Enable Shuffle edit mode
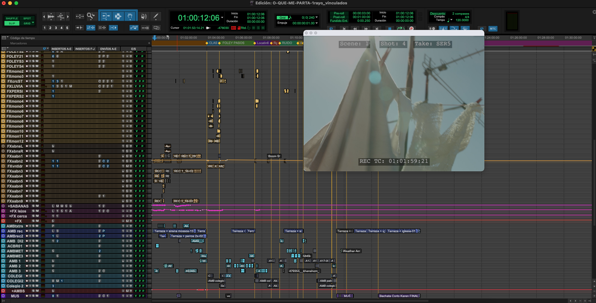 12,18
